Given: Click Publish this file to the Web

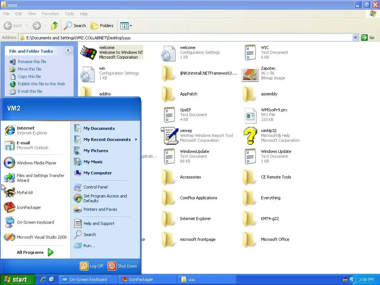Looking at the screenshot, I should (x=41, y=84).
